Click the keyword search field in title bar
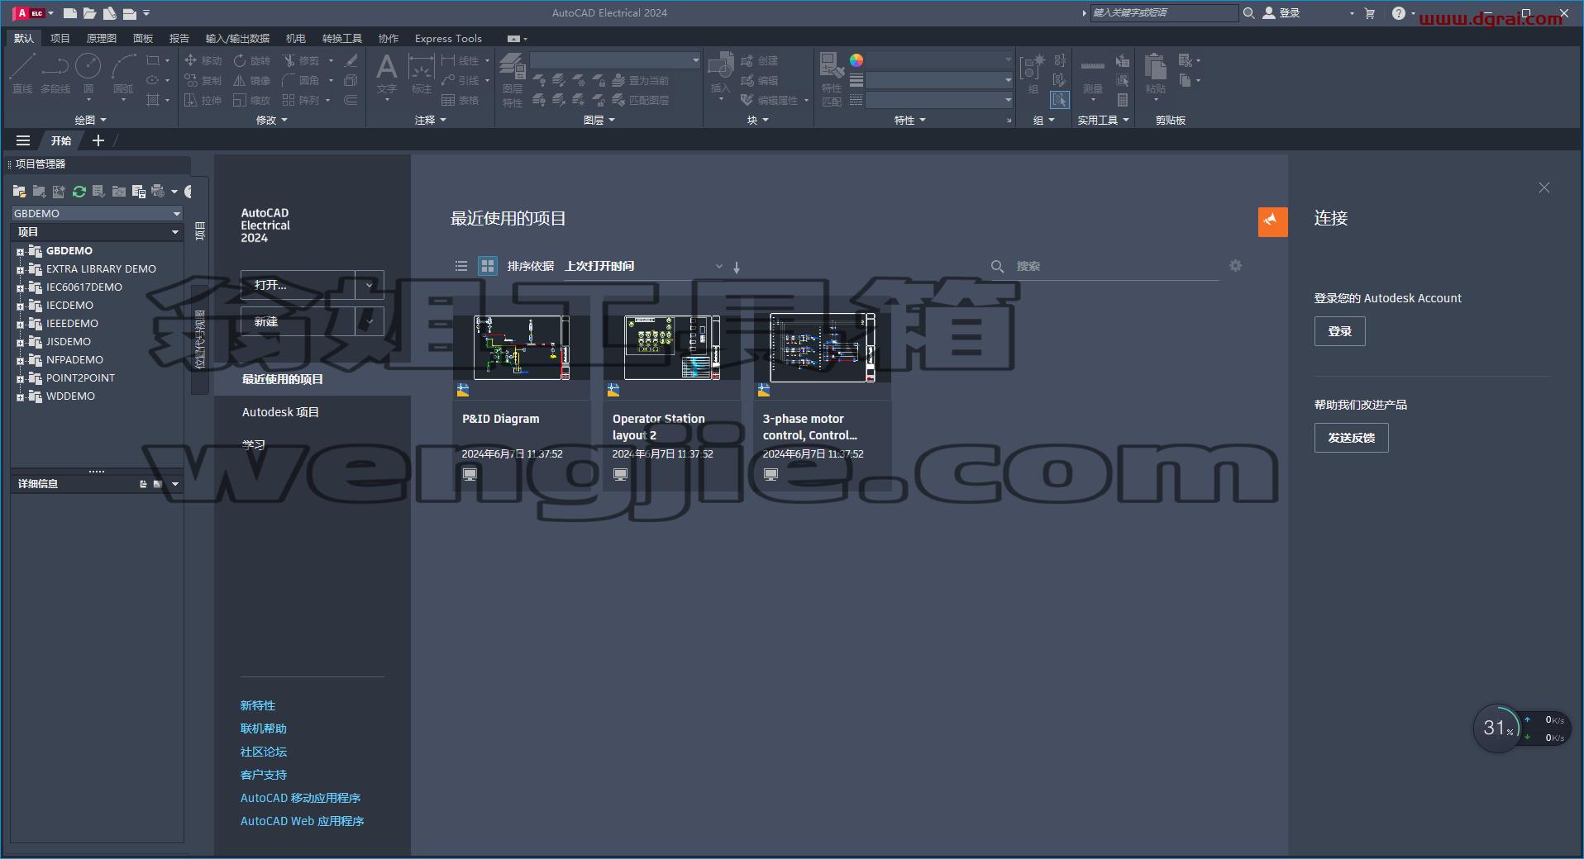 coord(1164,13)
